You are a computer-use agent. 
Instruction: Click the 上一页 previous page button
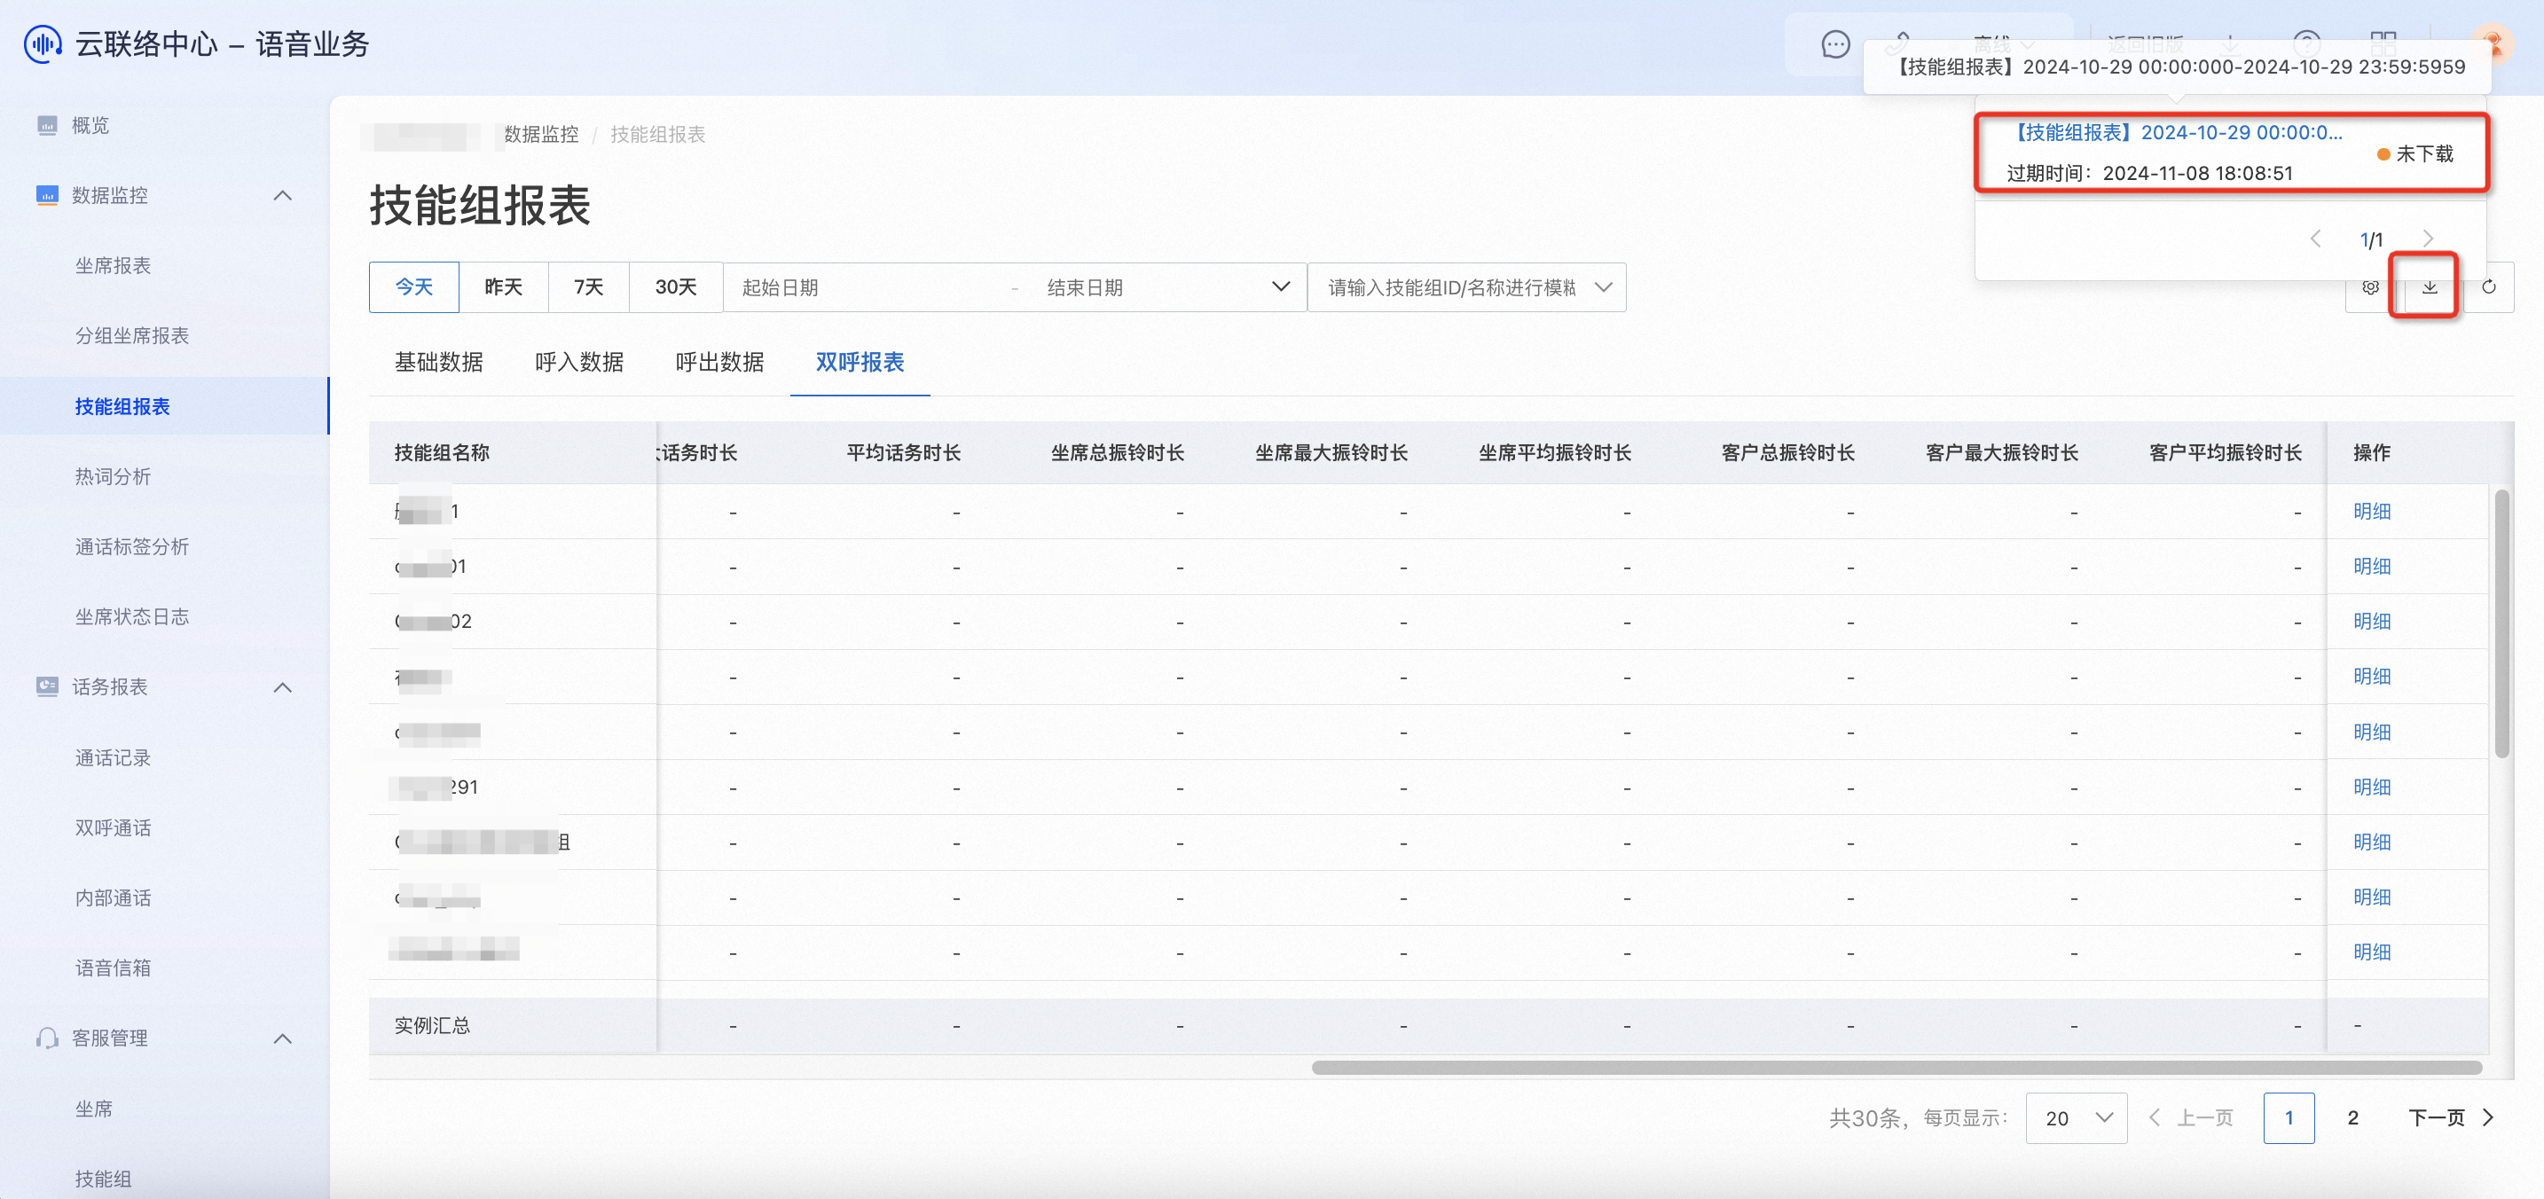click(2190, 1118)
